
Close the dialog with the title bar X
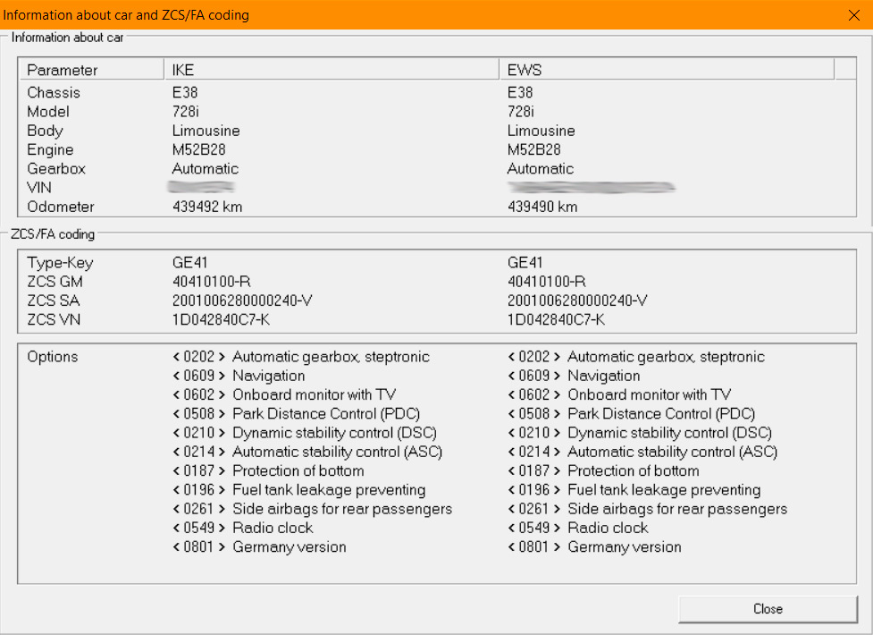click(x=852, y=14)
